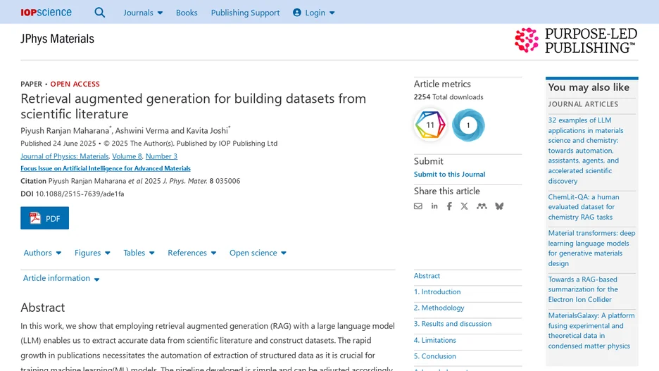Open the search magnifier icon
This screenshot has height=371, width=659.
(99, 13)
